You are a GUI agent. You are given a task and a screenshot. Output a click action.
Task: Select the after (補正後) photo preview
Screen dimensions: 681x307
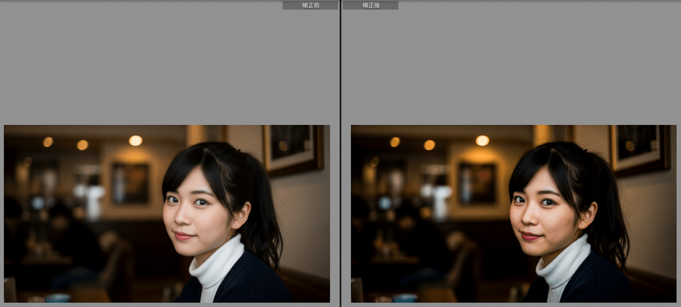(514, 213)
